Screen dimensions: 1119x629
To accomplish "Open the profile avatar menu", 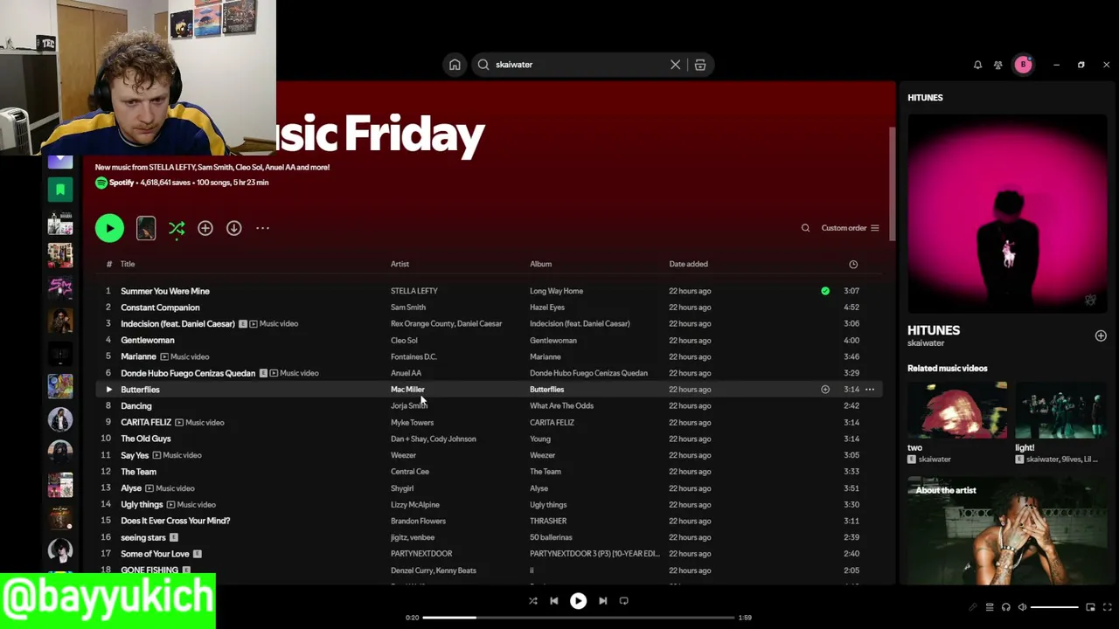I will tap(1023, 65).
